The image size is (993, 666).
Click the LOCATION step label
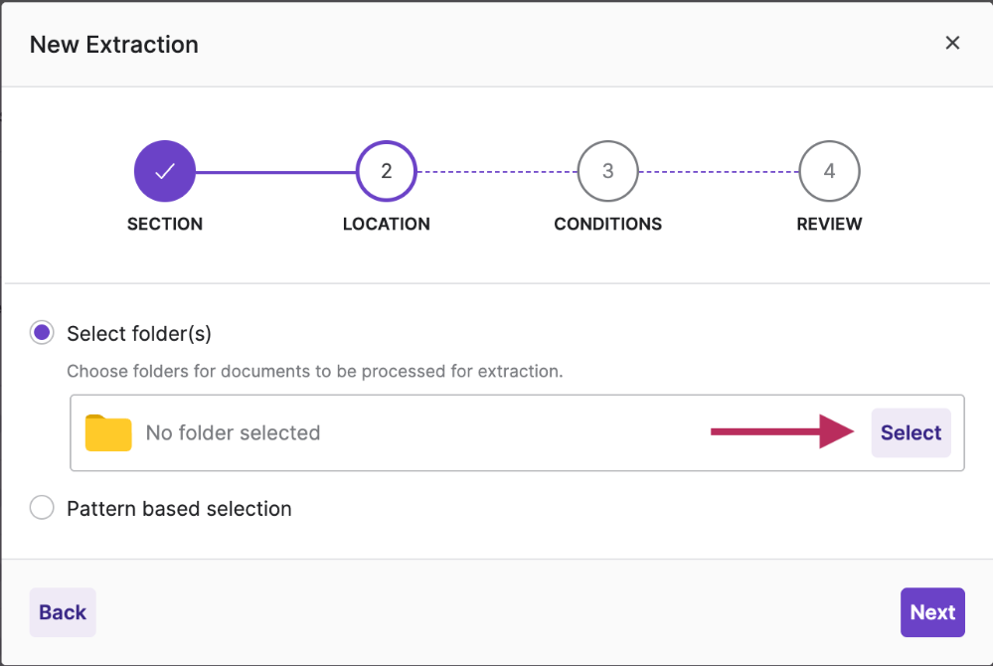click(x=387, y=224)
